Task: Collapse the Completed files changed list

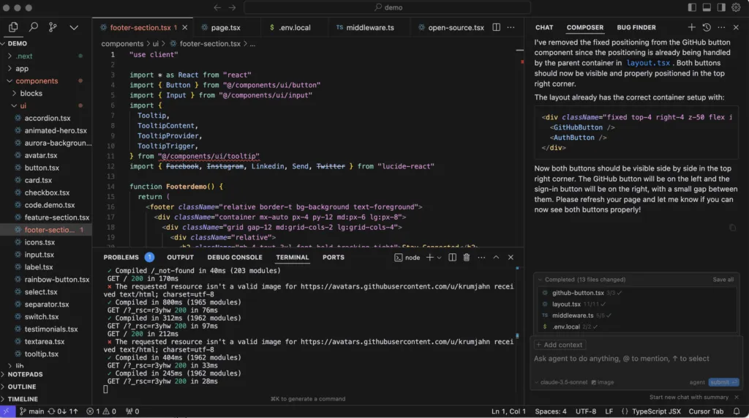Action: 540,280
